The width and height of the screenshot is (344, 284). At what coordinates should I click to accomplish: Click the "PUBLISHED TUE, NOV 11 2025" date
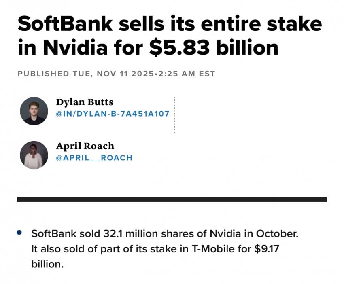coord(86,74)
